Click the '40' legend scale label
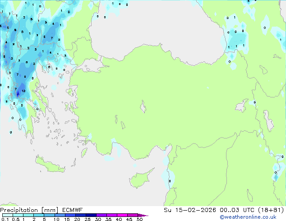 119,219
